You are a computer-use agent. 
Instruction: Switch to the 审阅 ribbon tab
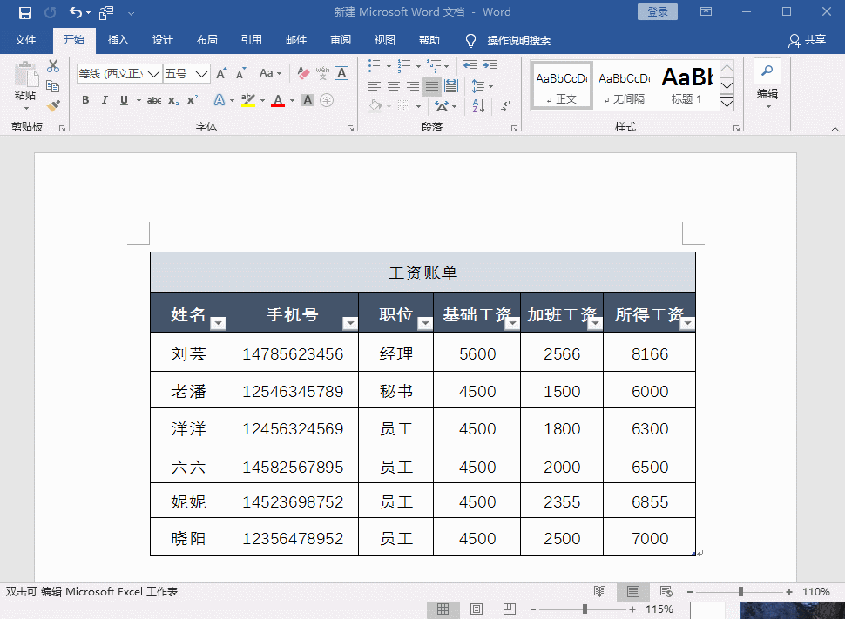pos(340,40)
